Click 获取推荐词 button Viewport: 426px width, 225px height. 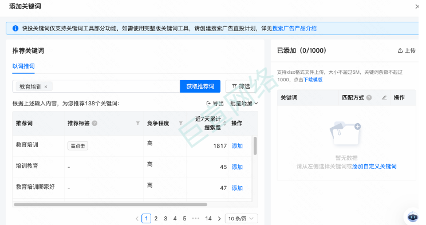pyautogui.click(x=200, y=86)
